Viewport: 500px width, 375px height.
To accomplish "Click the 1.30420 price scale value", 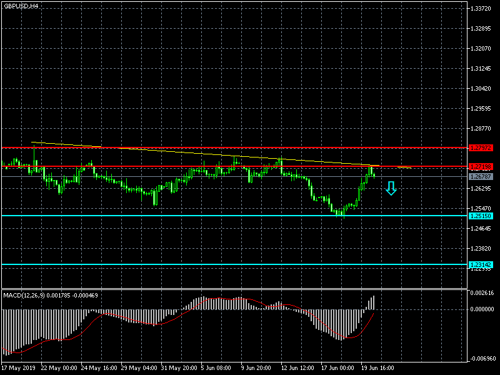I will pyautogui.click(x=482, y=89).
